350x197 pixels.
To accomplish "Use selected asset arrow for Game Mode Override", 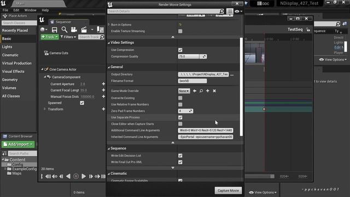I will 195,91.
